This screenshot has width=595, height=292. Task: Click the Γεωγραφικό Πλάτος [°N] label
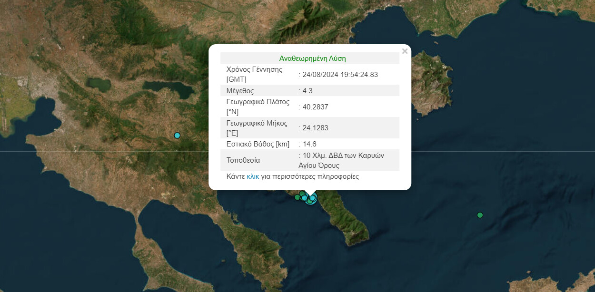pos(258,107)
